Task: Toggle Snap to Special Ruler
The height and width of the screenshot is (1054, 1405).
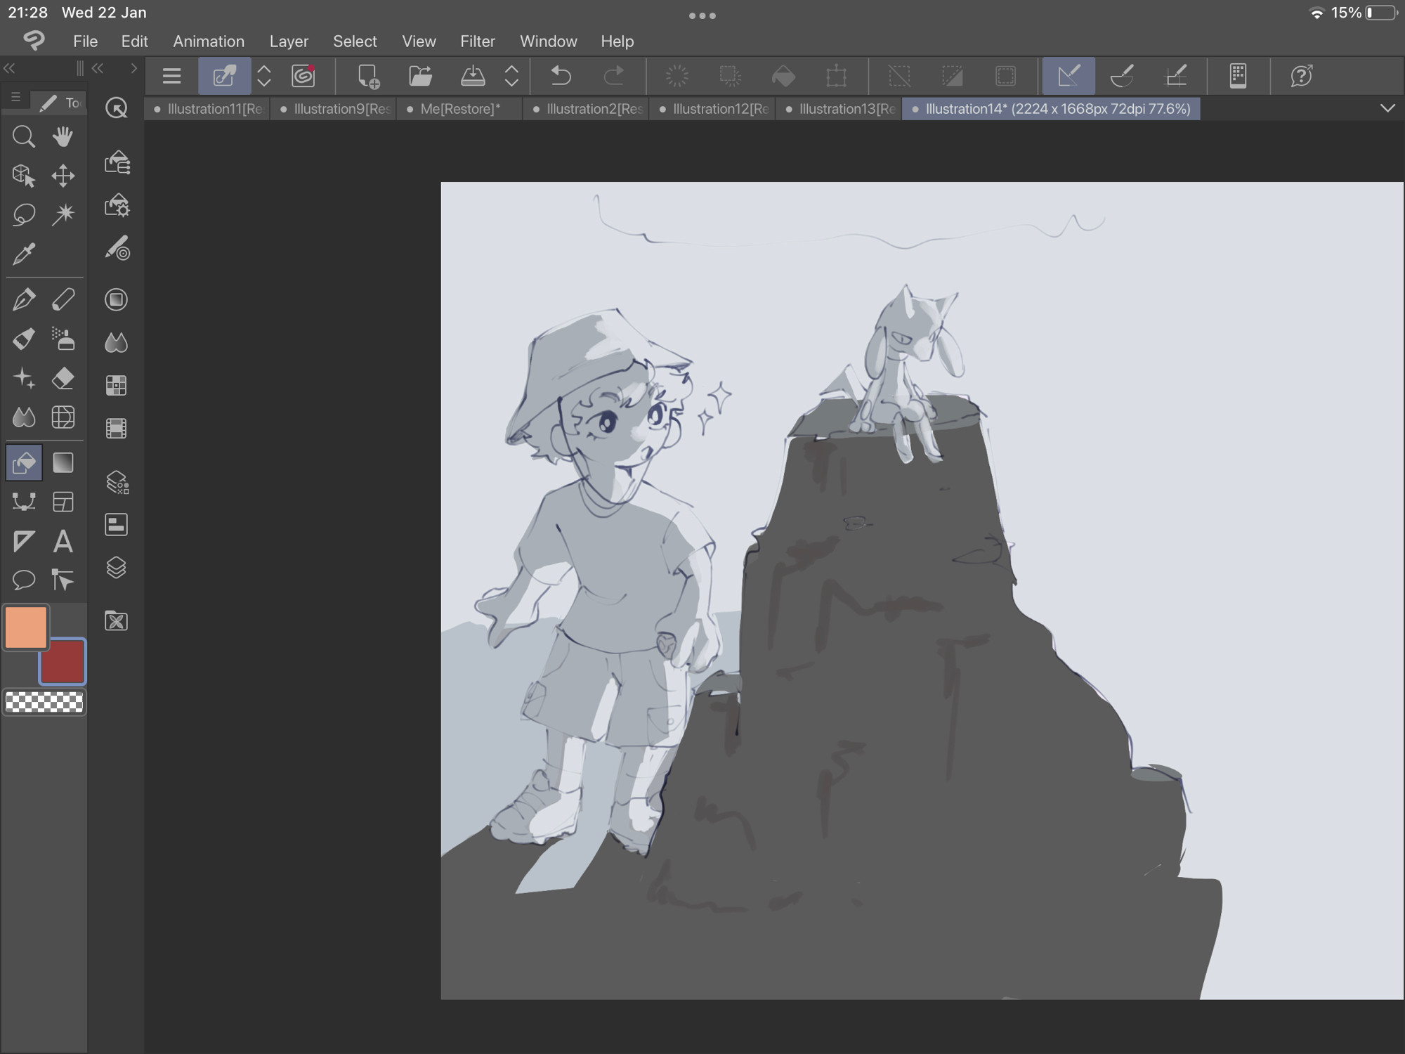Action: click(1122, 76)
